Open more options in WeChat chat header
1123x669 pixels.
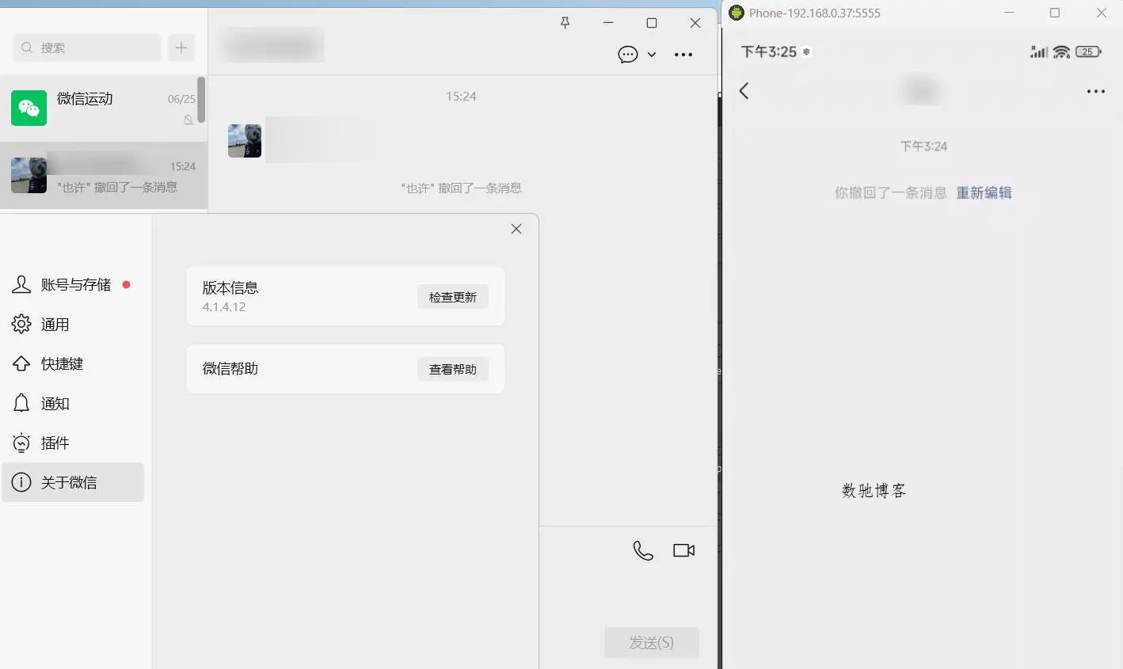(683, 55)
